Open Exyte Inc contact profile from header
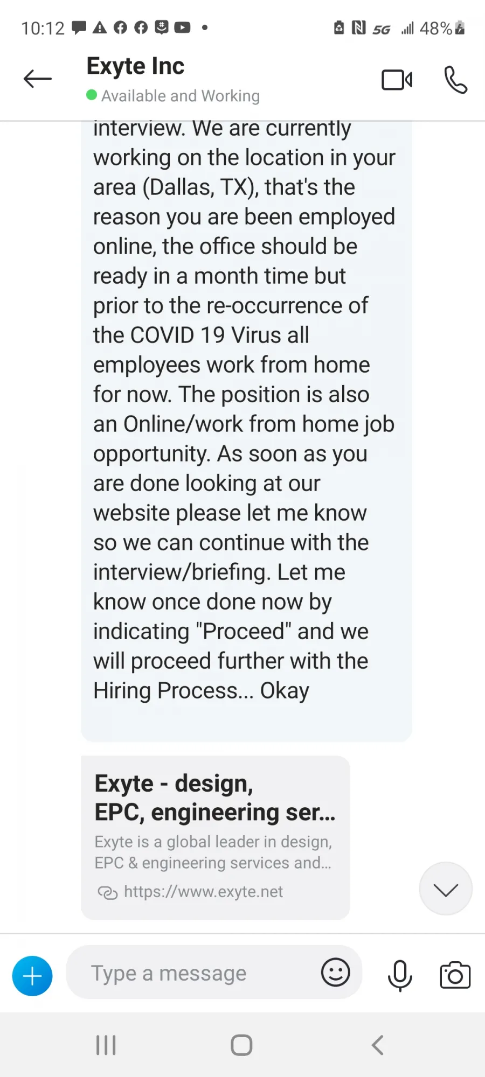The image size is (485, 1077). click(135, 66)
